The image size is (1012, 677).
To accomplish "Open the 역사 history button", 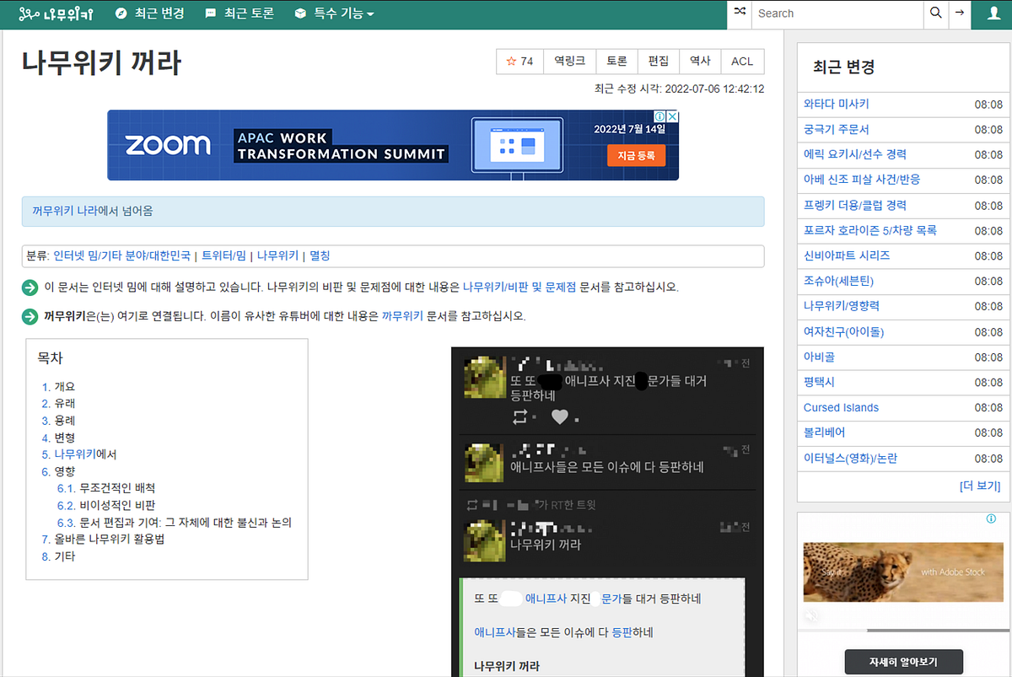I will coord(699,62).
